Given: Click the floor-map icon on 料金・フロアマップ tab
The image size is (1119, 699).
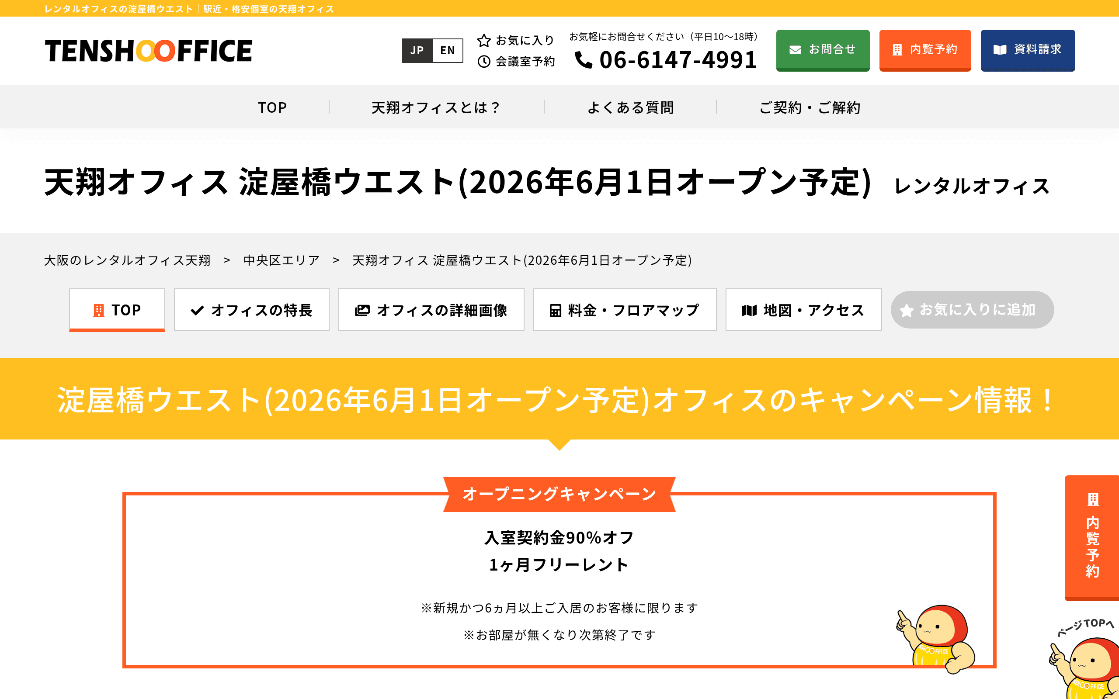Looking at the screenshot, I should (556, 310).
